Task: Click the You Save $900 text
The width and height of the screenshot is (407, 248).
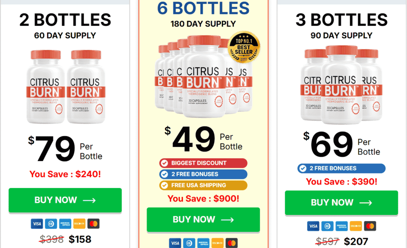Action: point(203,198)
